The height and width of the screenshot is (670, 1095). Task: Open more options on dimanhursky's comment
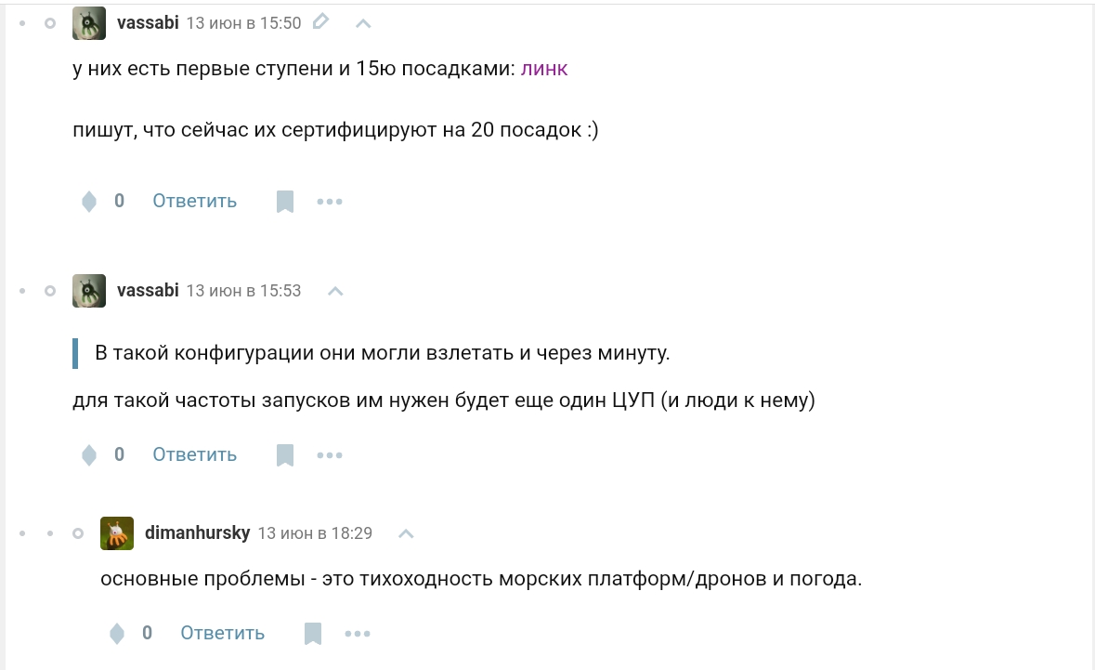point(358,634)
